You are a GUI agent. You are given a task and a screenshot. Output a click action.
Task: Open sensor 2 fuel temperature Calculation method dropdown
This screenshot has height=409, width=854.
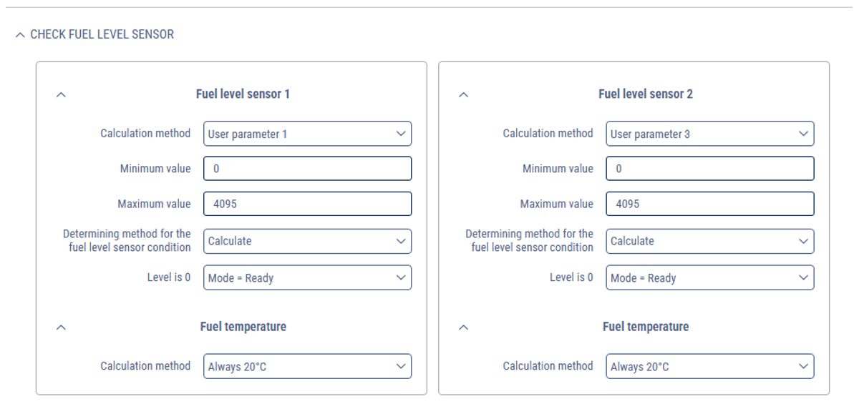coord(709,367)
